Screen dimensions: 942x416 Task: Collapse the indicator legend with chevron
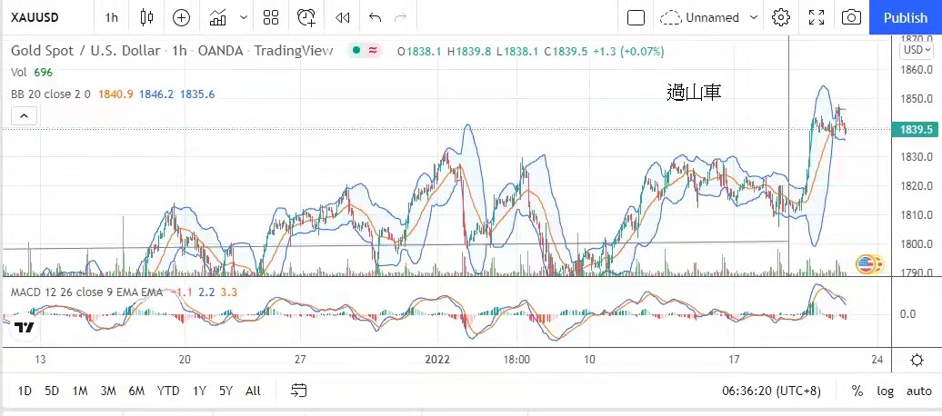tap(25, 115)
